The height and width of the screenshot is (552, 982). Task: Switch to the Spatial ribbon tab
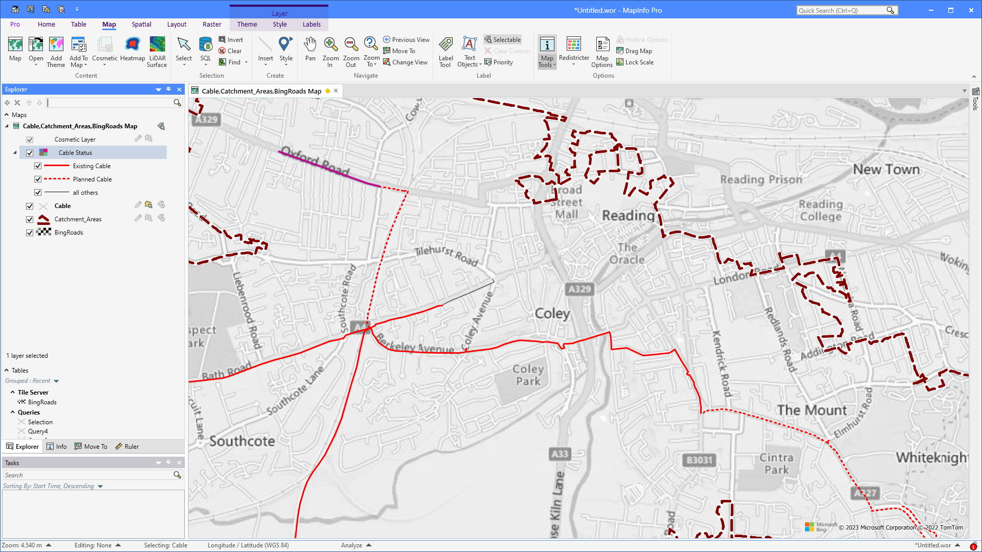click(141, 24)
